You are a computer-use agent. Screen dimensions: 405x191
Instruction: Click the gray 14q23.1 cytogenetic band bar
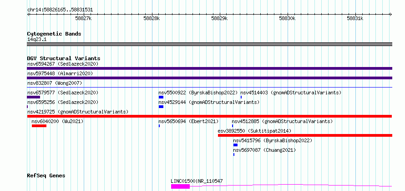click(209, 44)
